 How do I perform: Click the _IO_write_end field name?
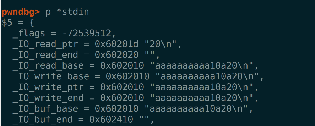pos(48,98)
